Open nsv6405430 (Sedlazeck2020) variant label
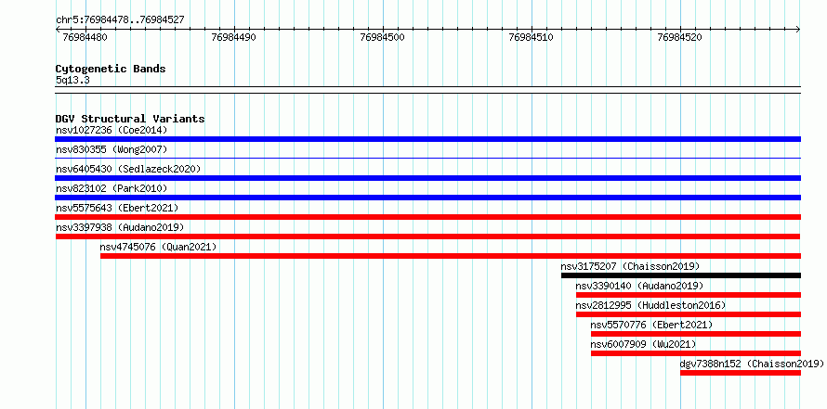Image resolution: width=827 pixels, height=409 pixels. 128,169
